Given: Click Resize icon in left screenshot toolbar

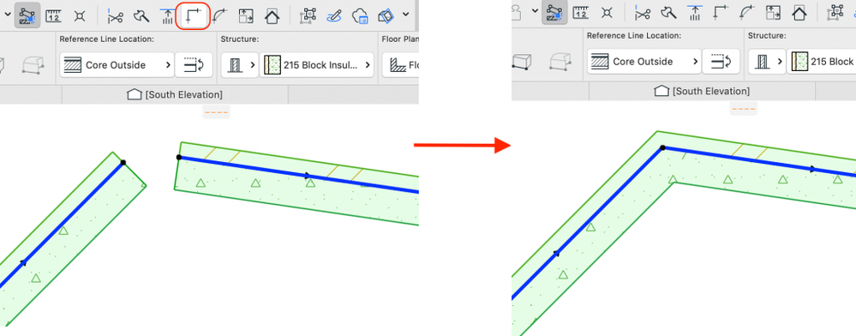Looking at the screenshot, I should 246,15.
